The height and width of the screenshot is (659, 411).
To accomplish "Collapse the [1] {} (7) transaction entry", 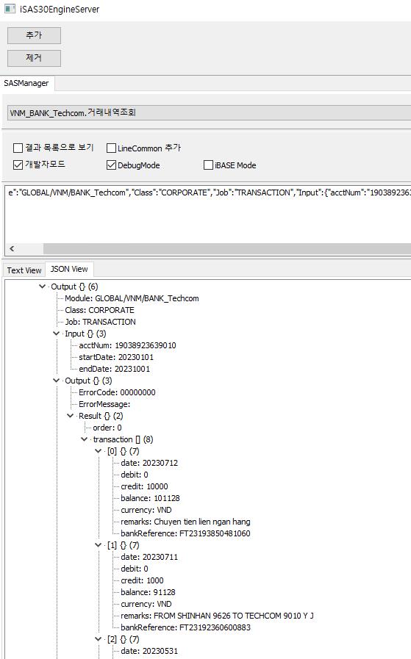I will (x=98, y=546).
